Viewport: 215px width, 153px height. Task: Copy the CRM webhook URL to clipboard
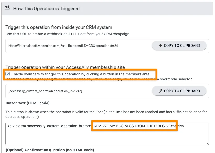pos(179,45)
